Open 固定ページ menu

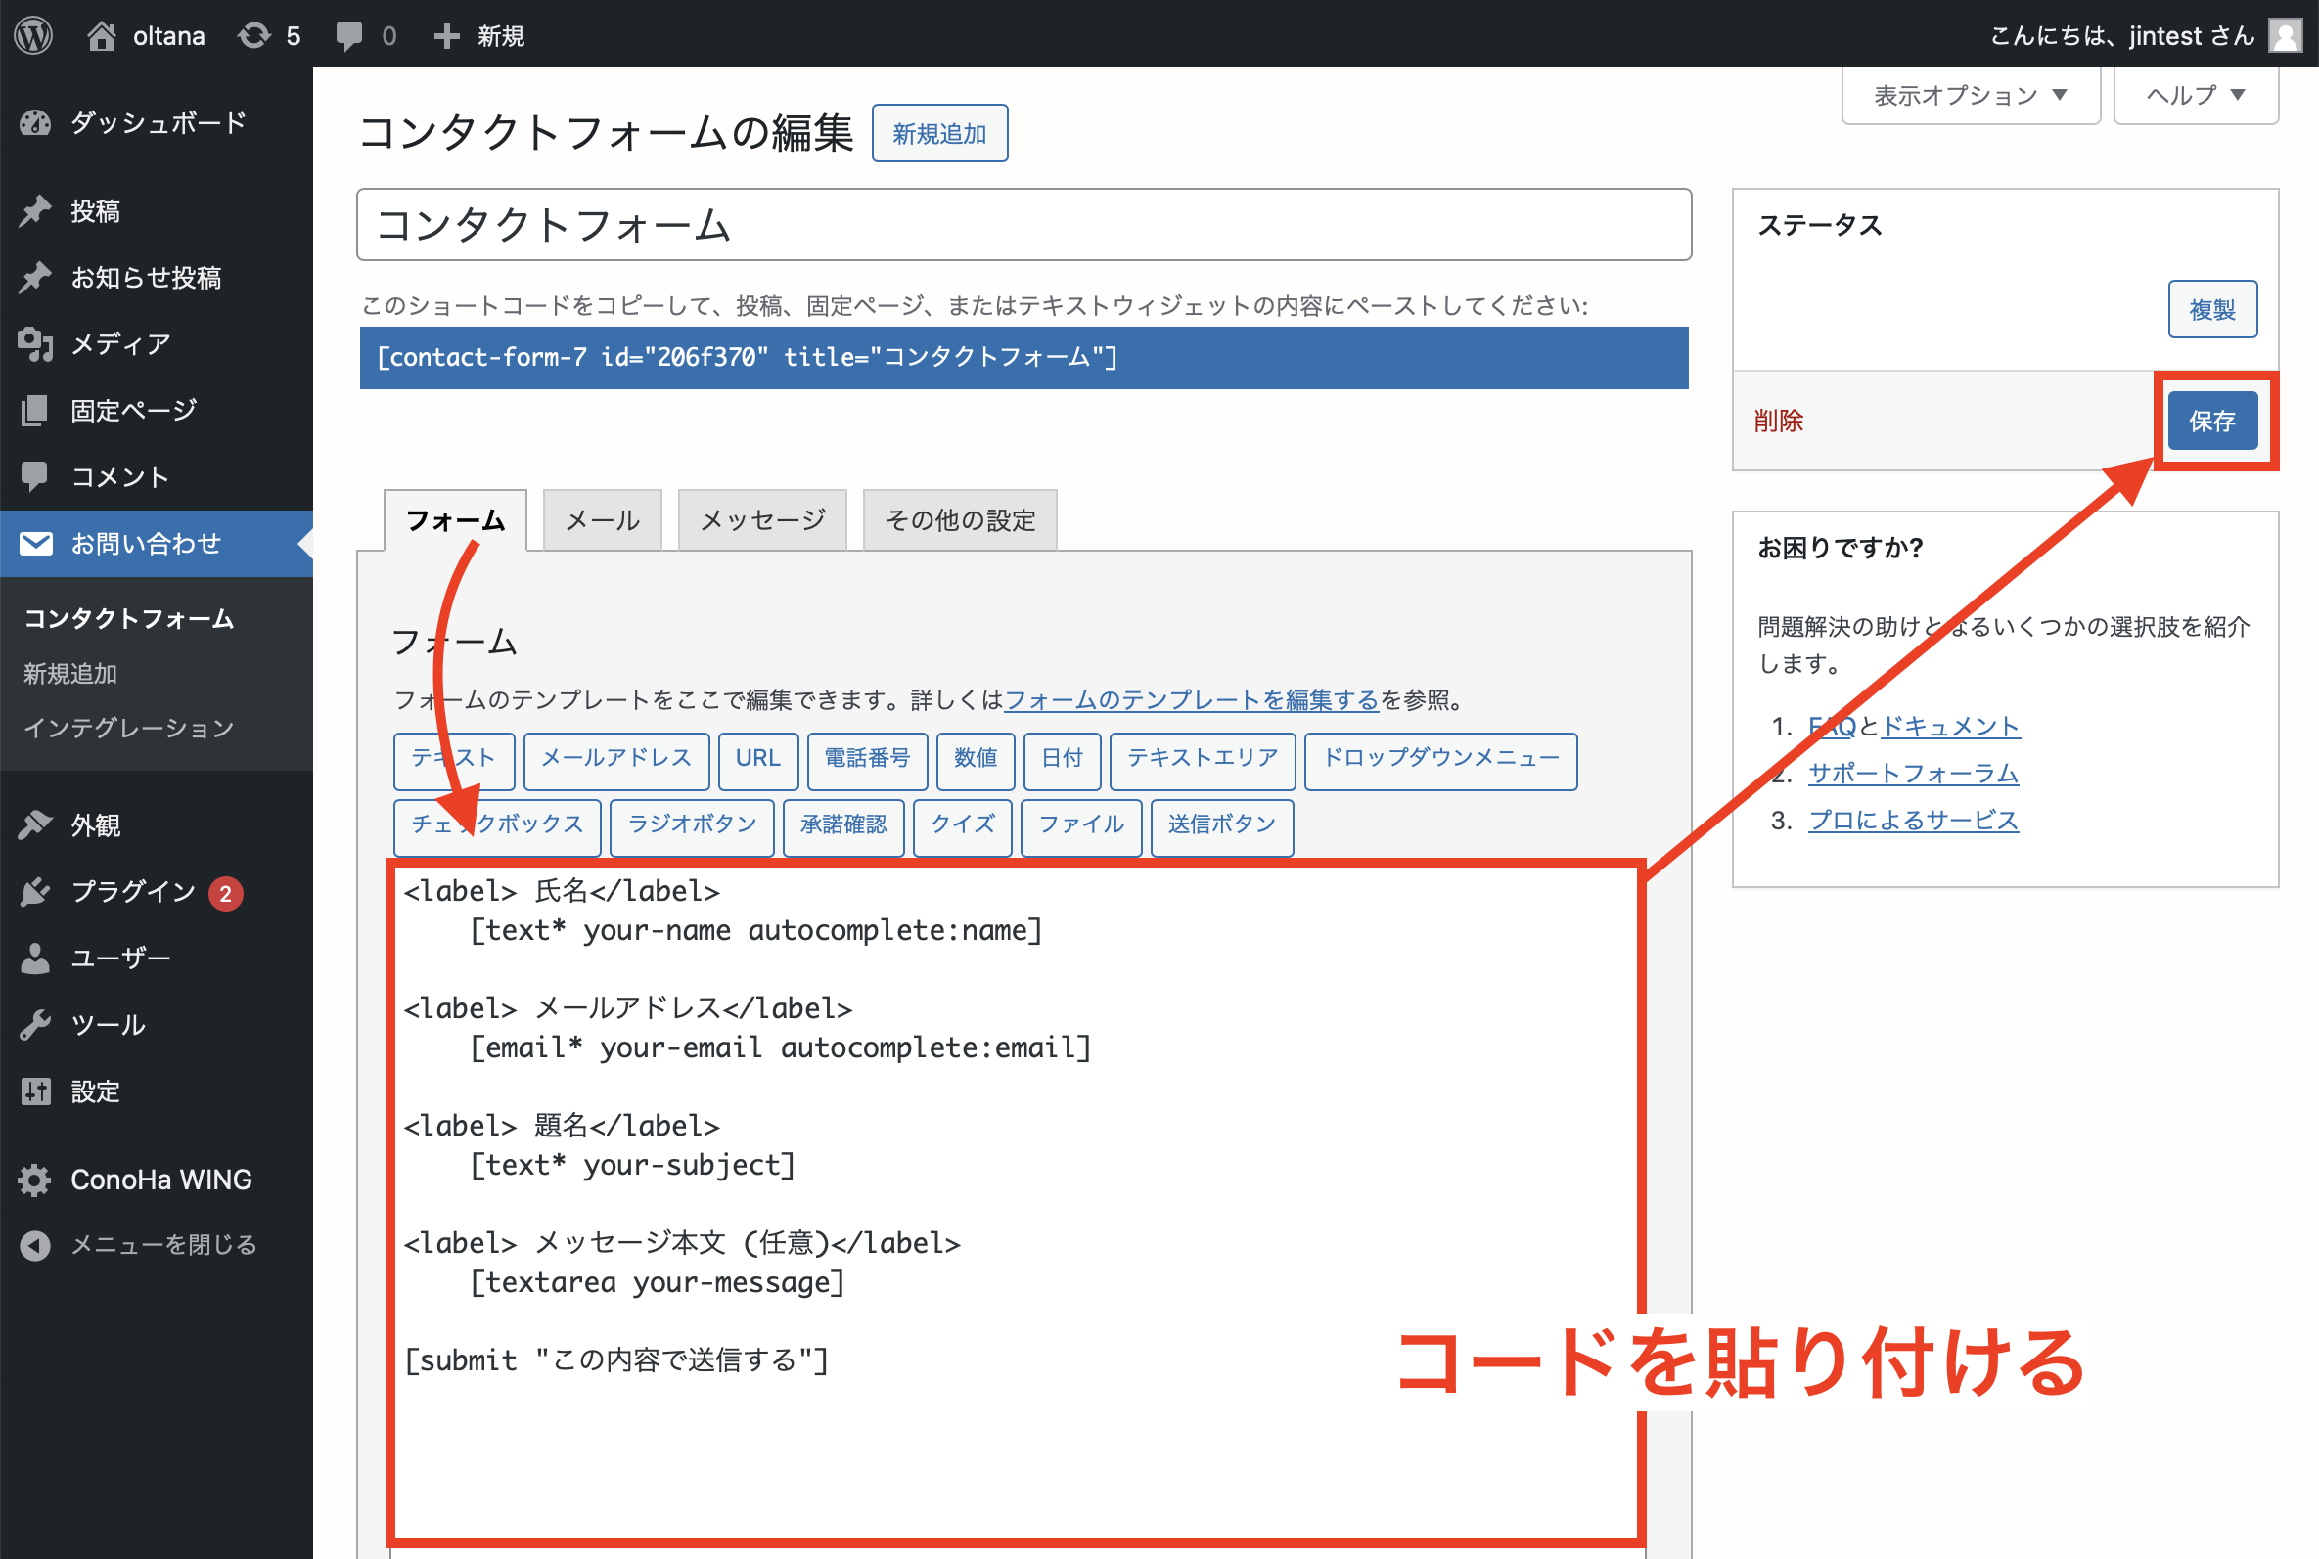[x=158, y=410]
